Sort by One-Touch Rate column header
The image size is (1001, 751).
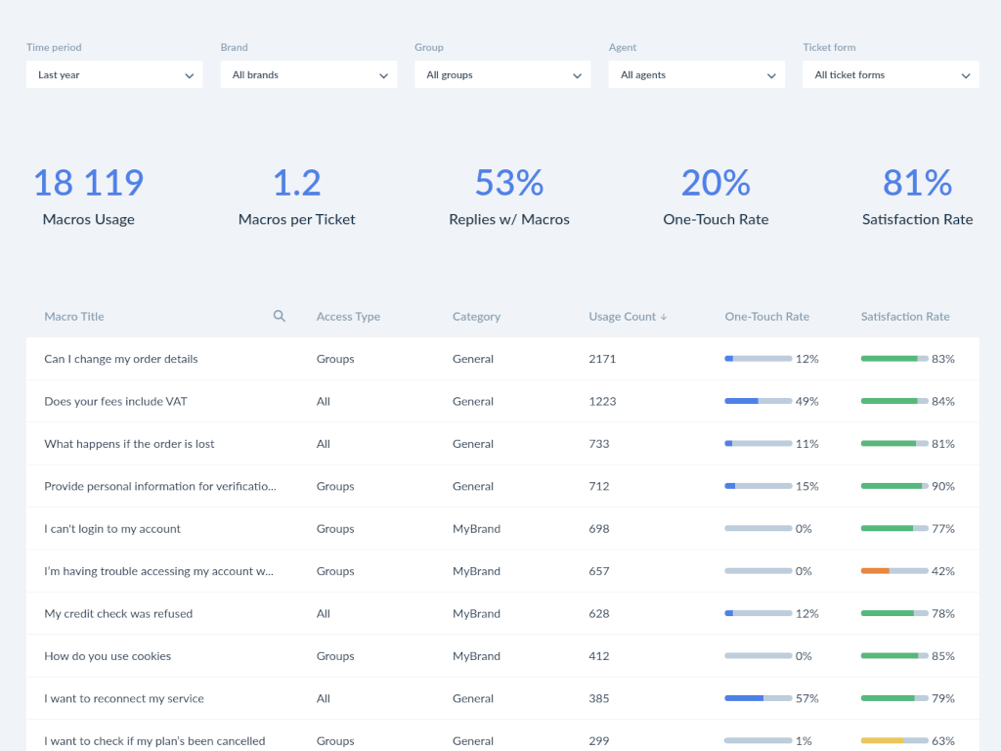[x=766, y=317]
